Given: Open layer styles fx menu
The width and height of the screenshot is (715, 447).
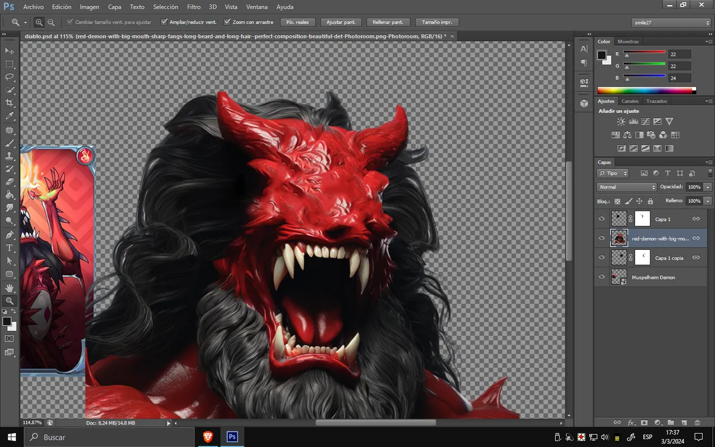Looking at the screenshot, I should click(x=631, y=423).
